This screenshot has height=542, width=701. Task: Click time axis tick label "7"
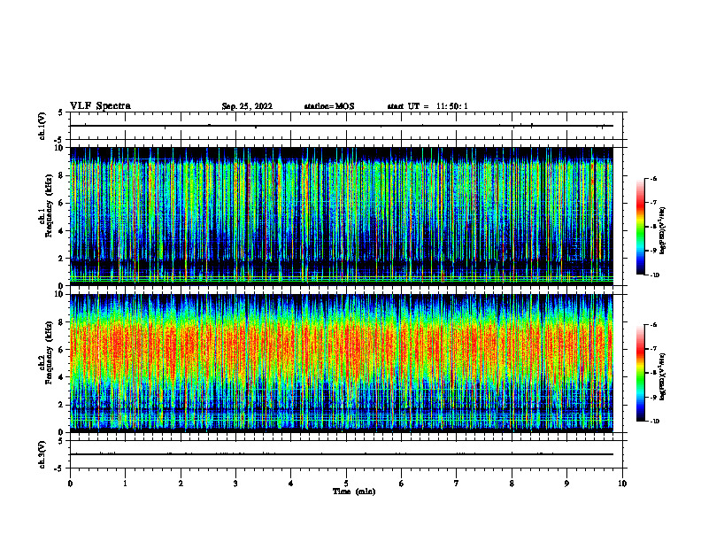pyautogui.click(x=457, y=484)
